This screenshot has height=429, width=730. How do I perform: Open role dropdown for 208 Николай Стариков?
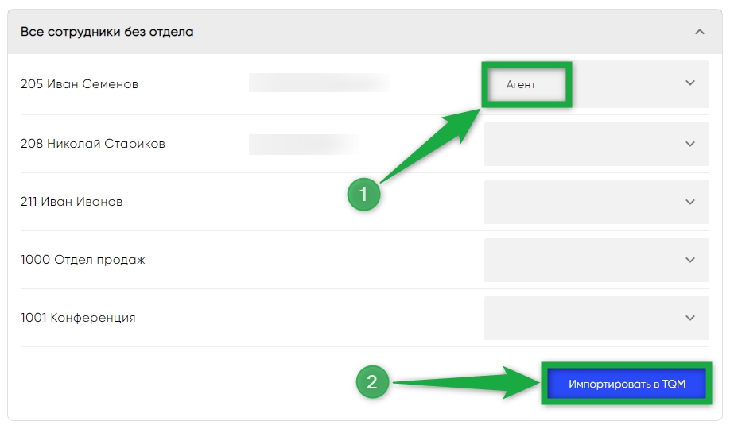[596, 144]
